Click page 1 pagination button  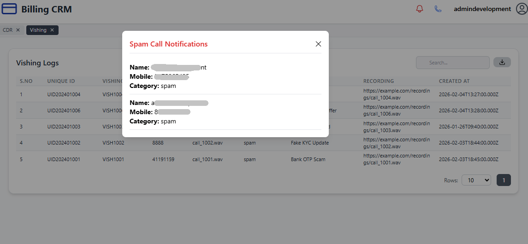coord(504,180)
